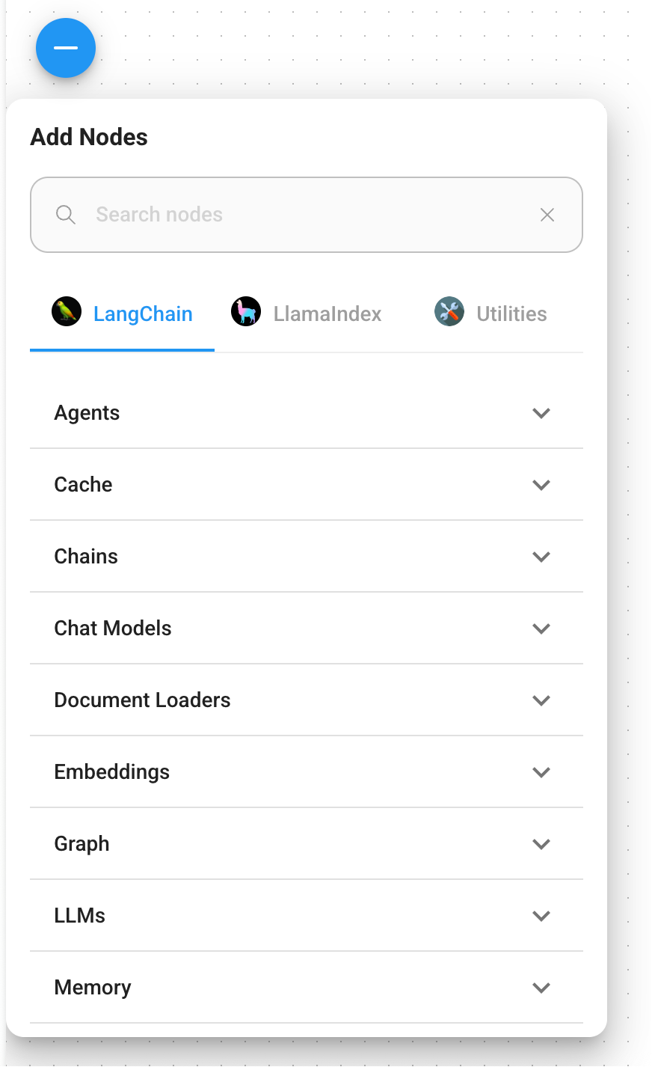Expand the Graph category chevron
The height and width of the screenshot is (1067, 652).
[541, 844]
